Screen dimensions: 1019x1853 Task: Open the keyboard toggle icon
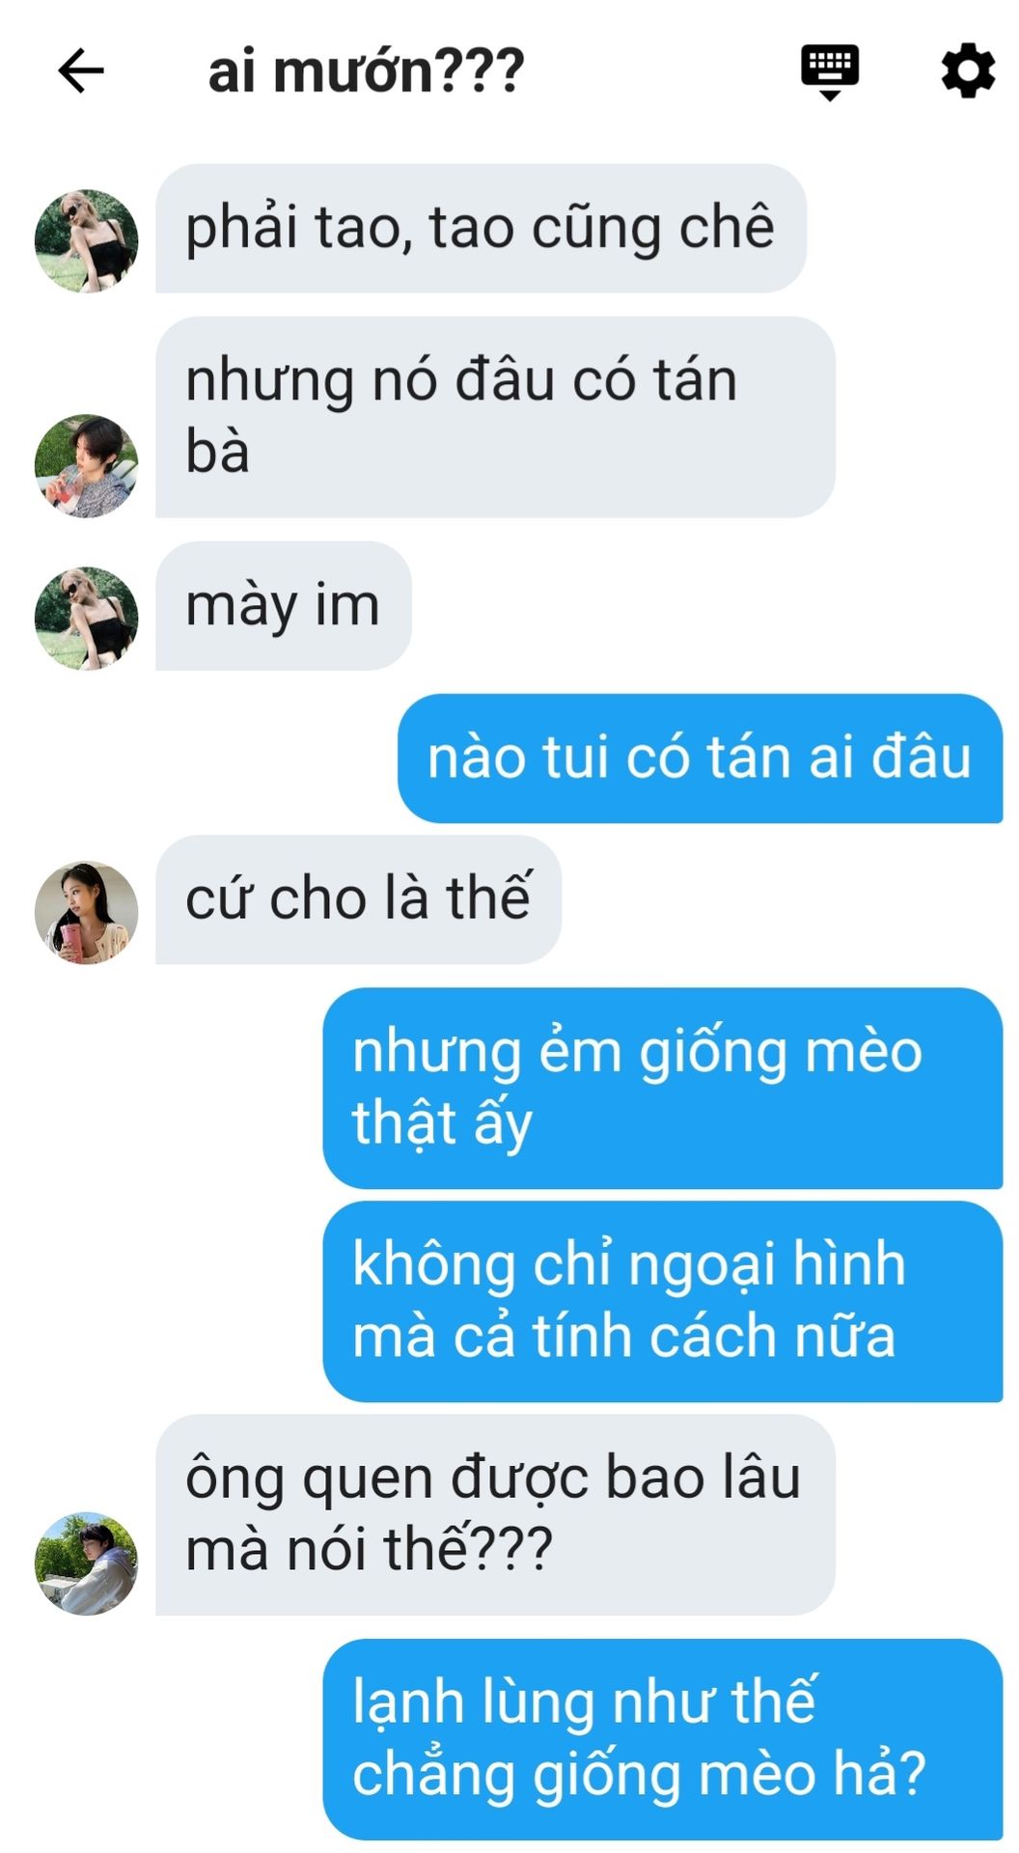(x=830, y=71)
